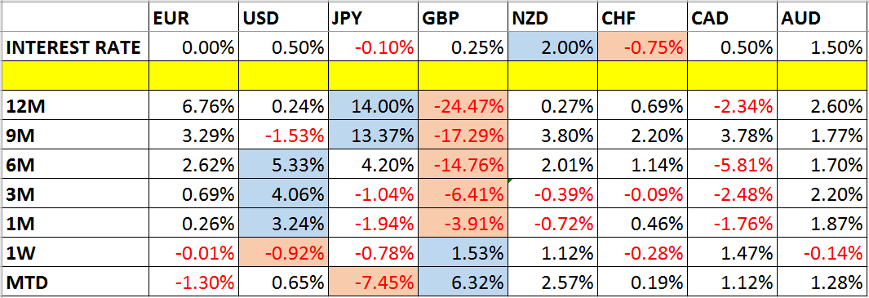This screenshot has width=869, height=298.
Task: Click GBP MTD value 6.32%
Action: 462,282
